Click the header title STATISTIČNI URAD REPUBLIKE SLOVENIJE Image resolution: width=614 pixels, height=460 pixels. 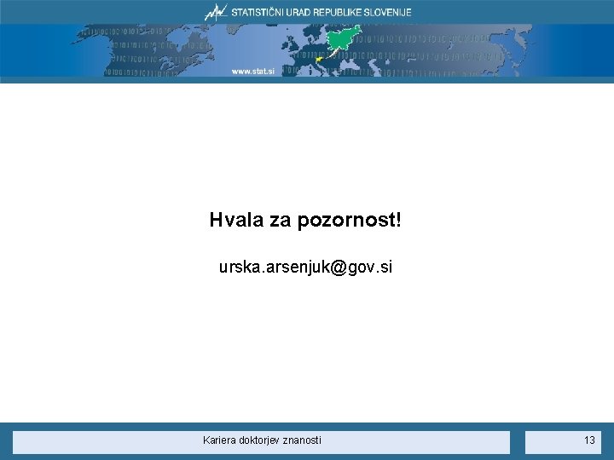(x=321, y=13)
